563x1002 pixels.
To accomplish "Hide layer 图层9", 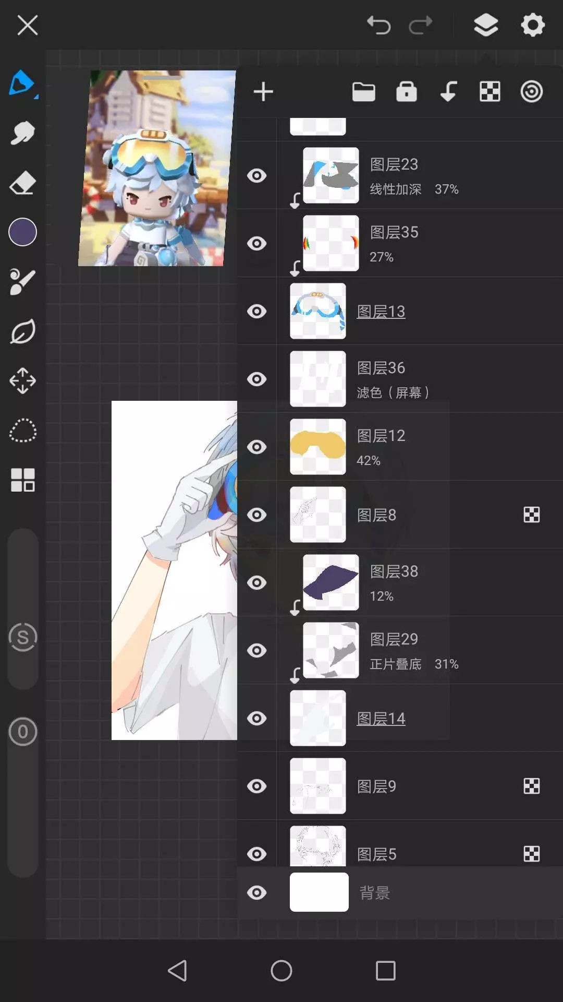I will [256, 786].
